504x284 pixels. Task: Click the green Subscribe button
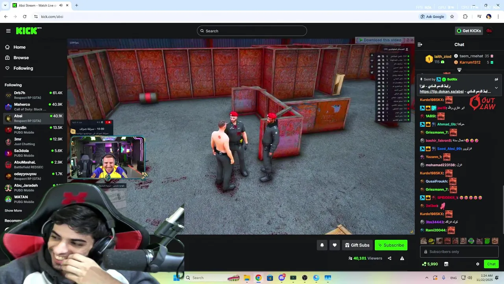391,245
